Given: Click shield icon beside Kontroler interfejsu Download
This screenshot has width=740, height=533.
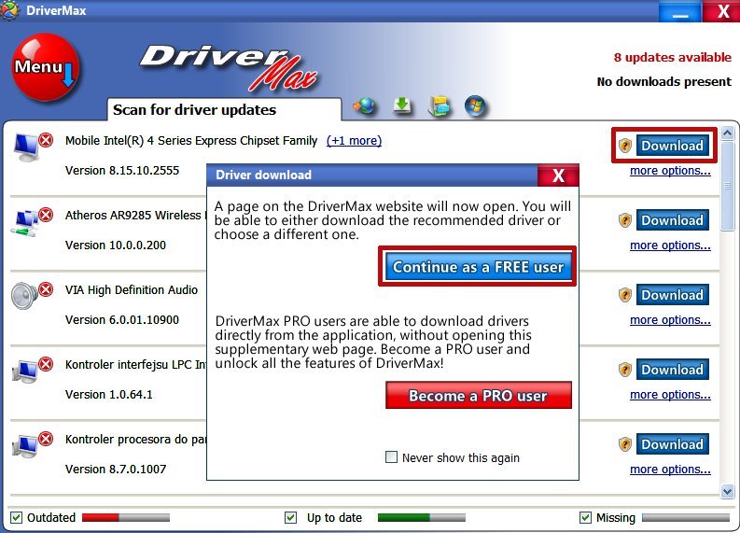Looking at the screenshot, I should 625,370.
